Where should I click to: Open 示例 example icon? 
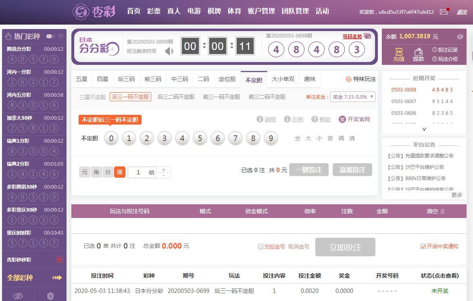(287, 119)
